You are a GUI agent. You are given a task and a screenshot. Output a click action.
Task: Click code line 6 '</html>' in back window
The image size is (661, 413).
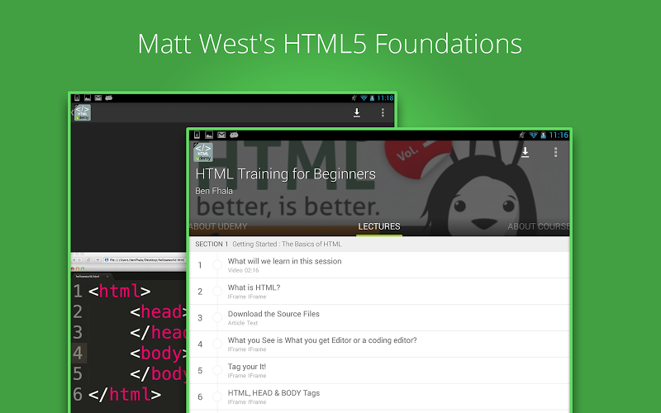pyautogui.click(x=125, y=395)
